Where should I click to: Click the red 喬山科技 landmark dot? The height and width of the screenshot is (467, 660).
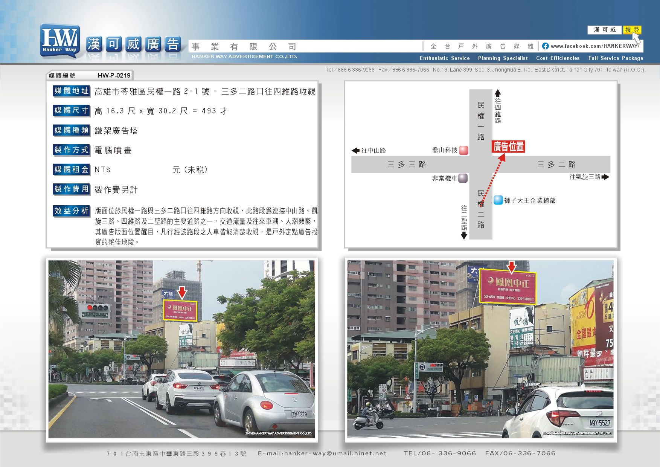click(464, 150)
